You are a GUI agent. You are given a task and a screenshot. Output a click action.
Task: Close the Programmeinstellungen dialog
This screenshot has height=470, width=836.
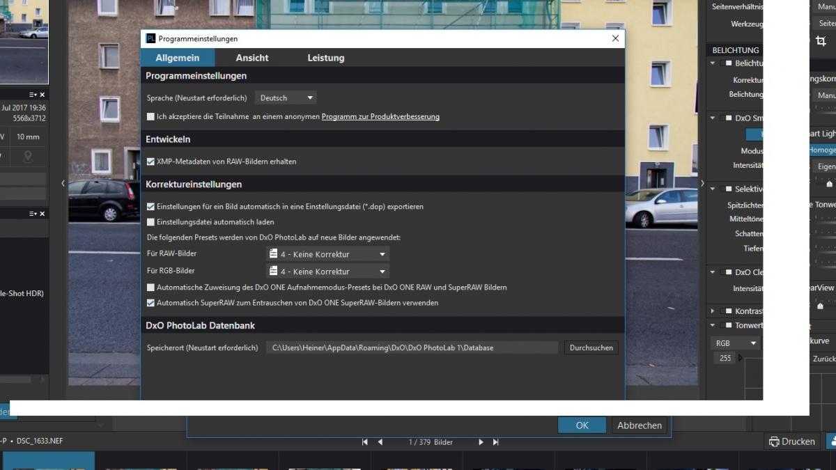(x=615, y=38)
